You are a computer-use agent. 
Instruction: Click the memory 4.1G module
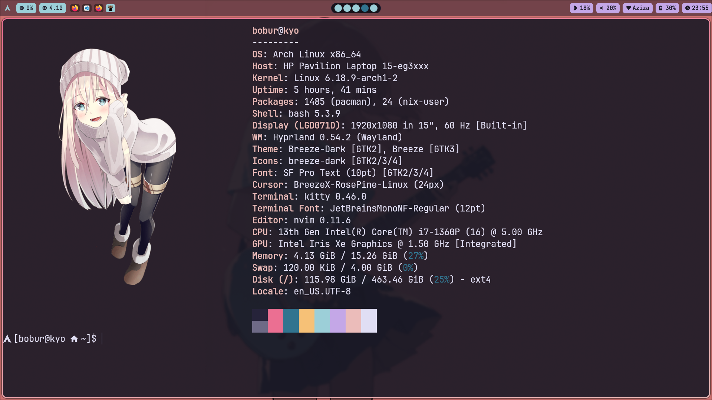52,8
